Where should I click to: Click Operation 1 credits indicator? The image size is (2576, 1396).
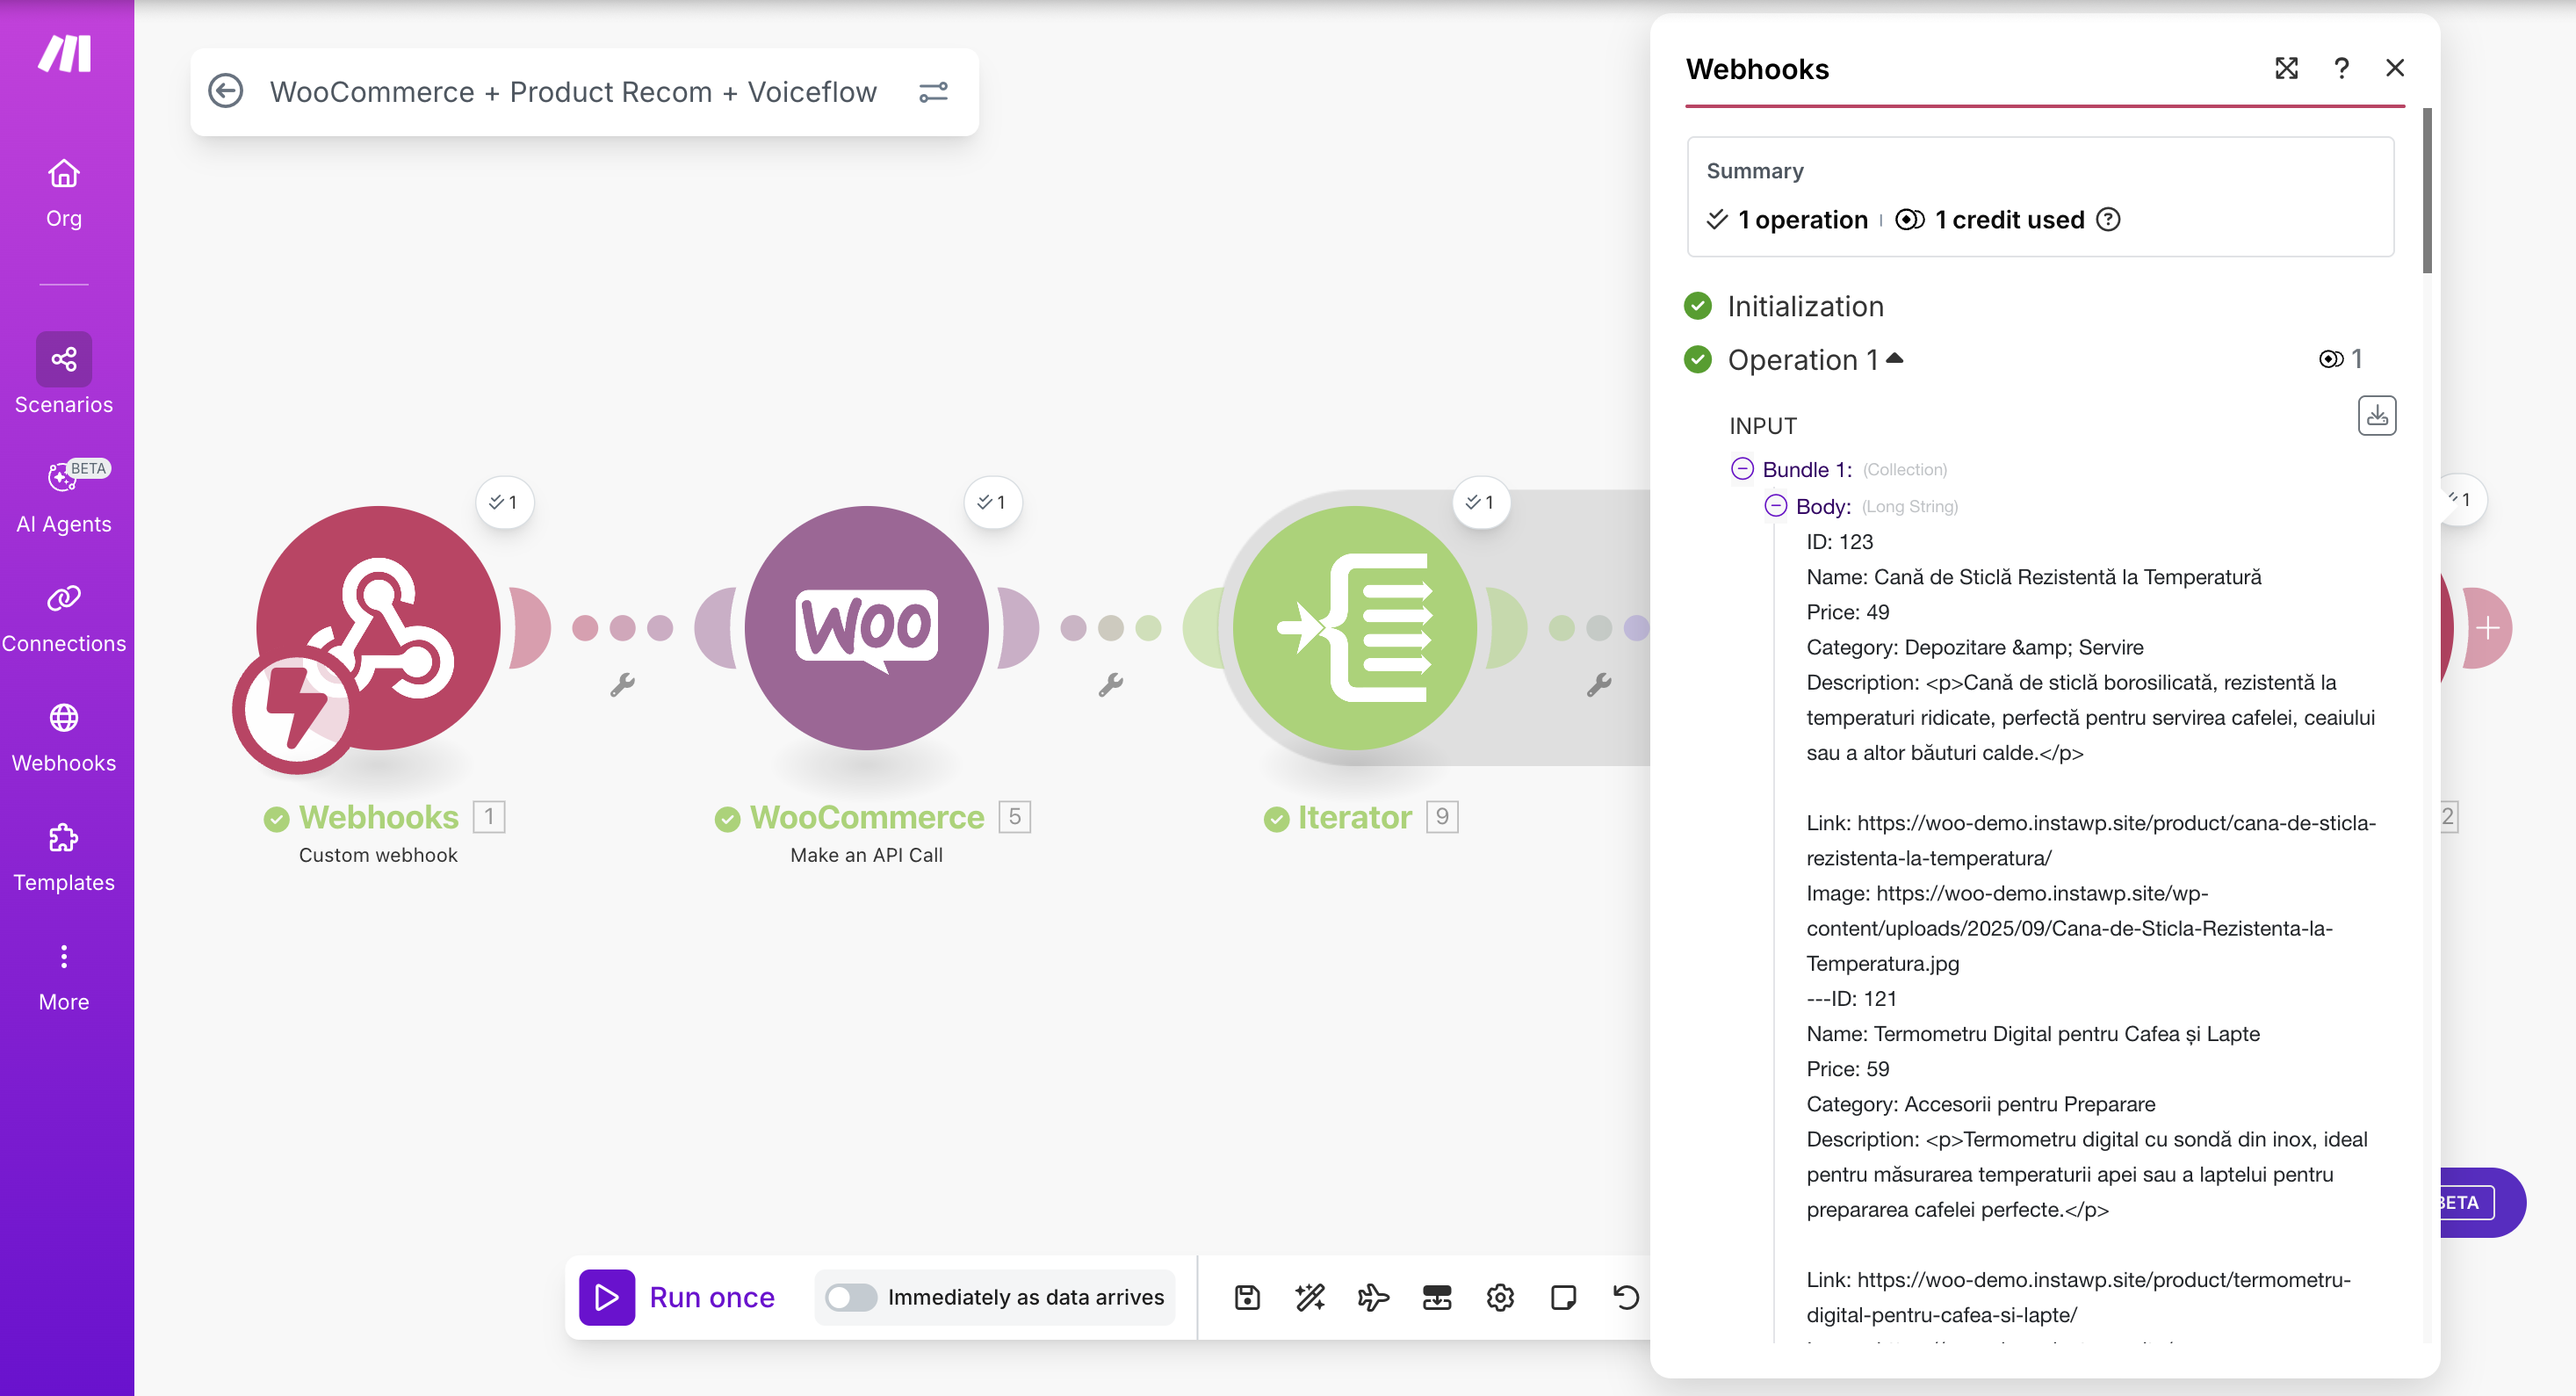click(2341, 358)
